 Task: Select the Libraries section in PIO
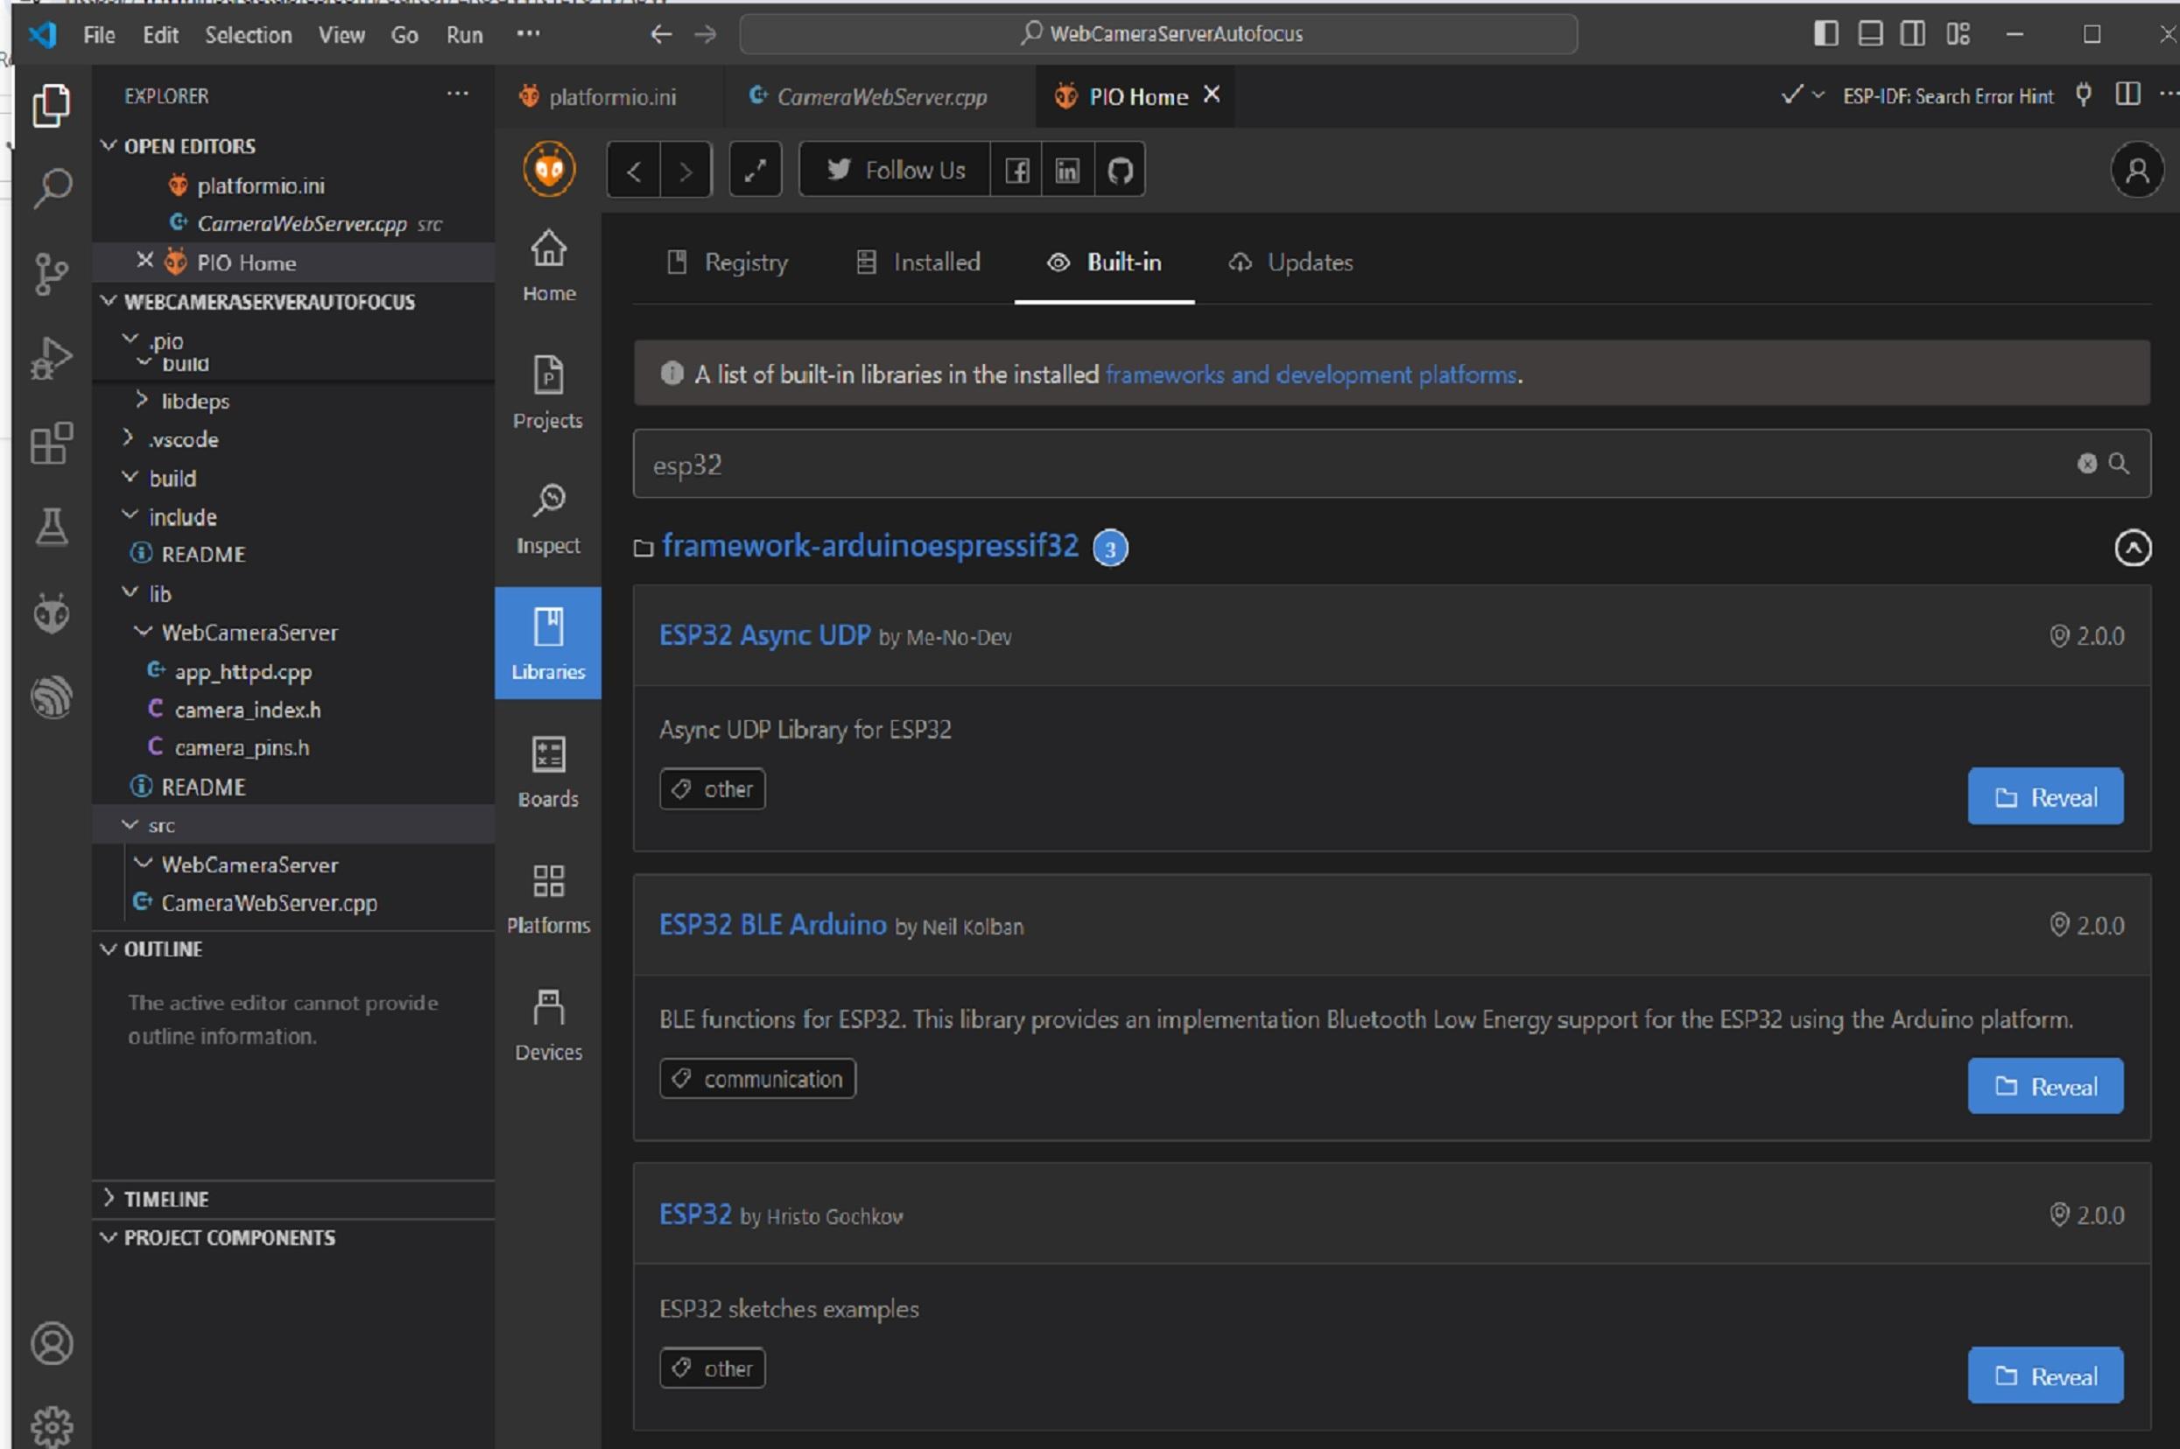548,643
